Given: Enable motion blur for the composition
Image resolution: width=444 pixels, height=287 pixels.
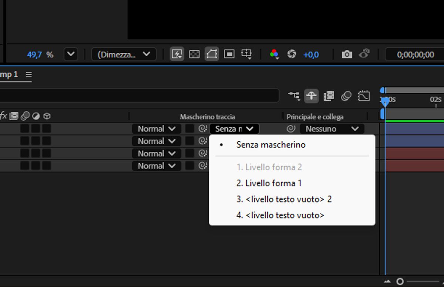Looking at the screenshot, I should (x=346, y=96).
